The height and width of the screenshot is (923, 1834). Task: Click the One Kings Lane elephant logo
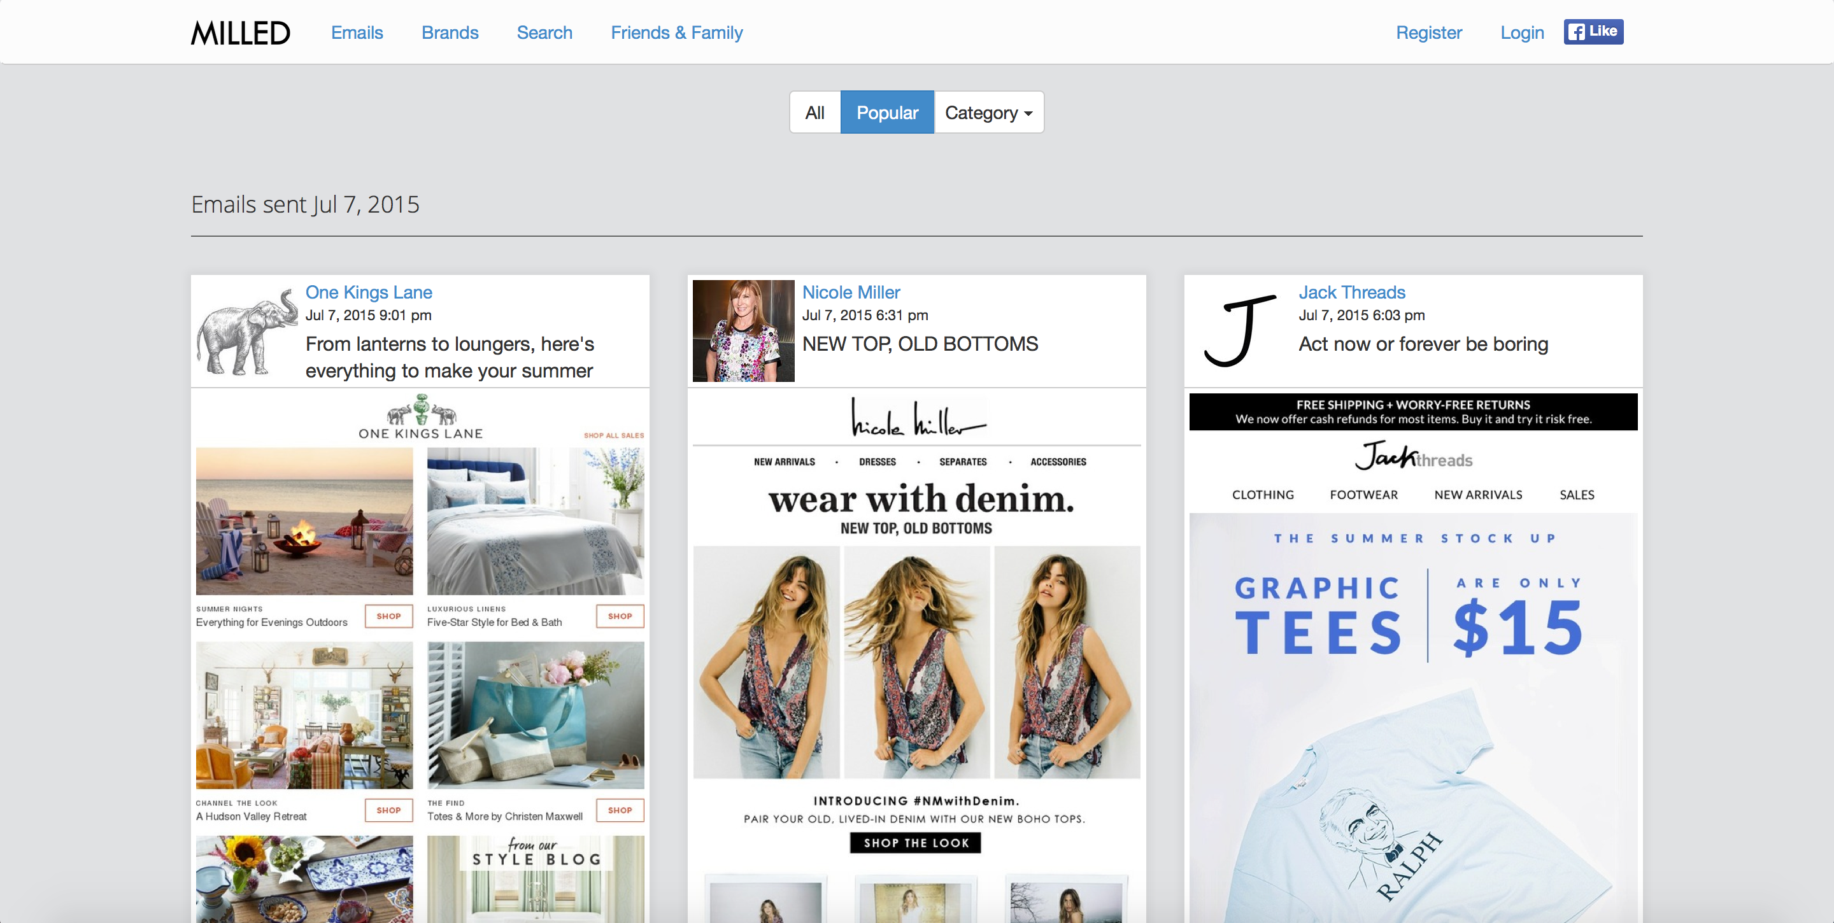[x=246, y=332]
